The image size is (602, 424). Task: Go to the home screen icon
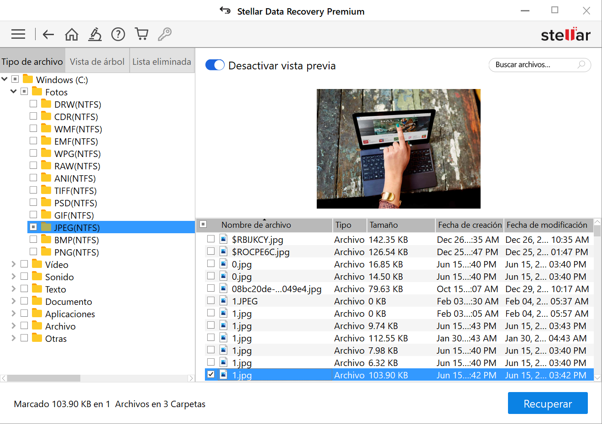pyautogui.click(x=72, y=34)
